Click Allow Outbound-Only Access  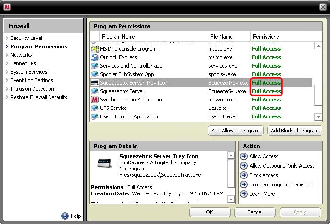[282, 166]
